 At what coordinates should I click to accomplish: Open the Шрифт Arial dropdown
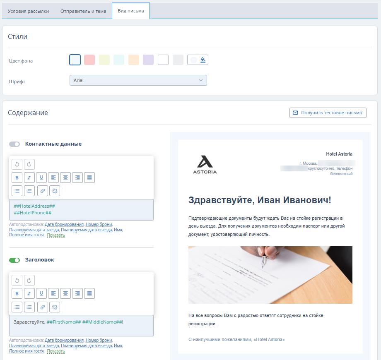click(138, 80)
